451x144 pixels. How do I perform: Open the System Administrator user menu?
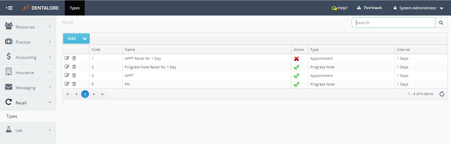tap(418, 8)
